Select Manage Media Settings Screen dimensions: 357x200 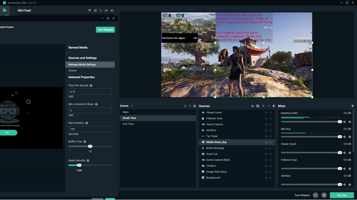(x=90, y=65)
